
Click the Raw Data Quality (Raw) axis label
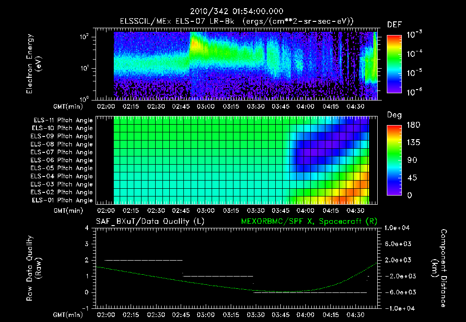[x=34, y=268]
